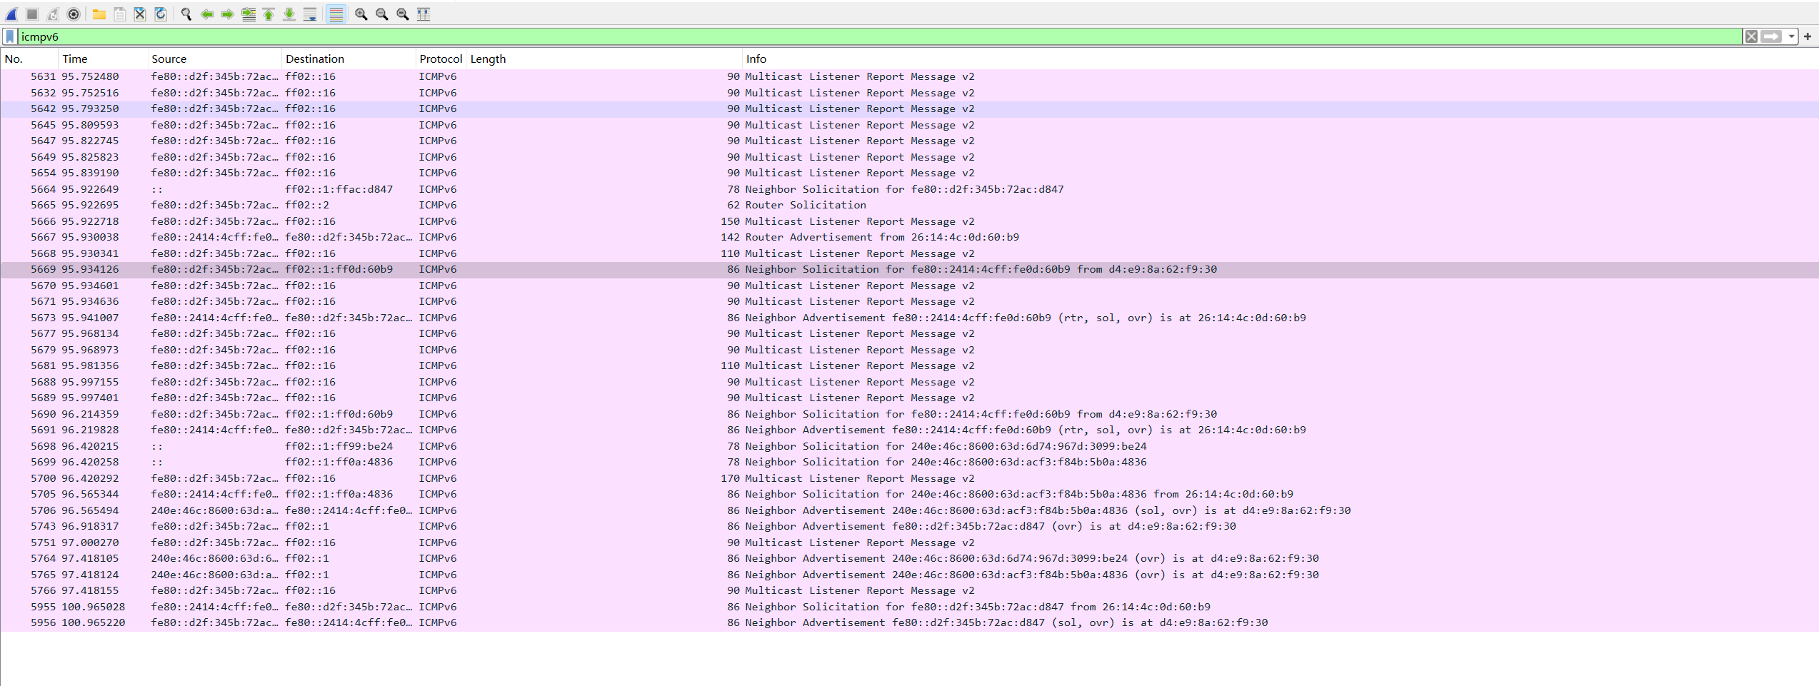Select packet 5765 Neighbor Advertisement row
Image resolution: width=1819 pixels, height=686 pixels.
coord(909,575)
